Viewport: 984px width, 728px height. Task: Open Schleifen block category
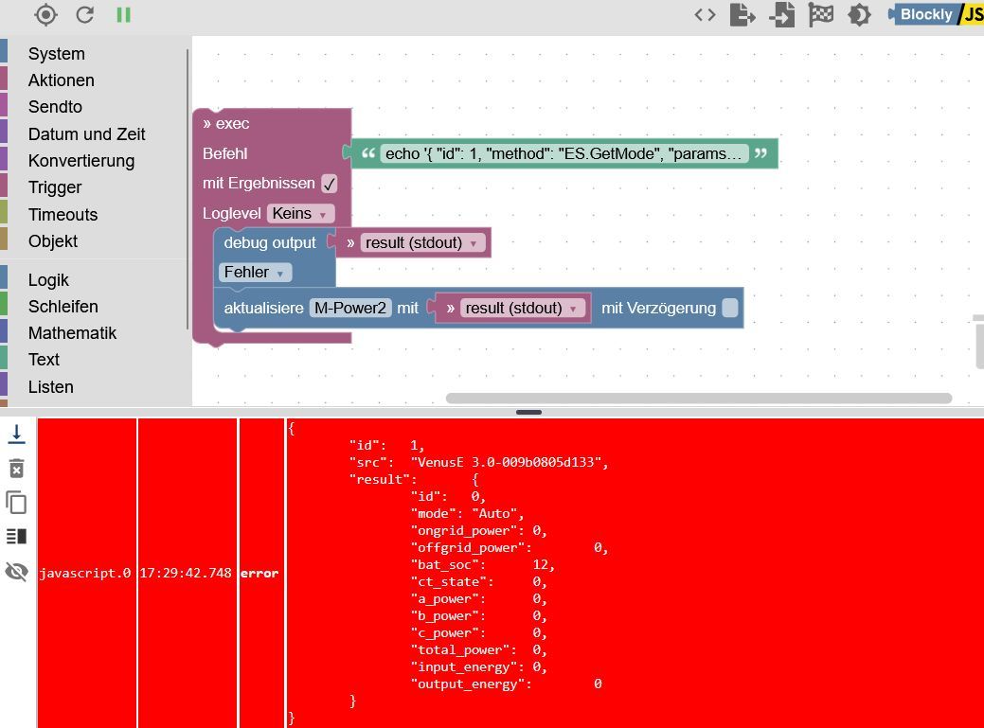click(x=63, y=307)
